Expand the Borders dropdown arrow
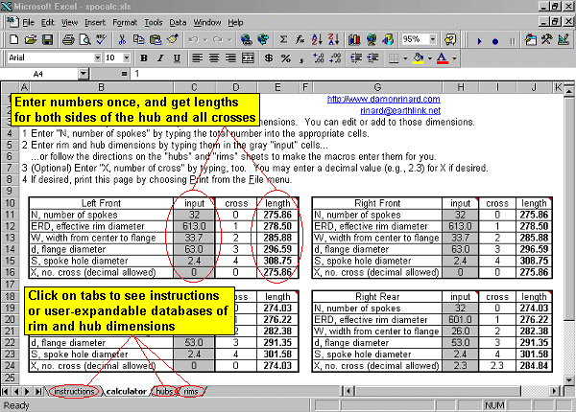This screenshot has height=412, width=576. pos(405,57)
